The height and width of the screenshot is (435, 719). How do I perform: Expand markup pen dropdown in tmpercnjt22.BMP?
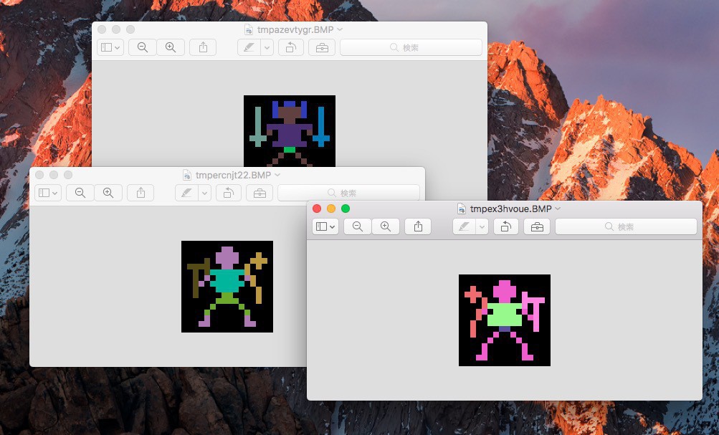(x=204, y=193)
